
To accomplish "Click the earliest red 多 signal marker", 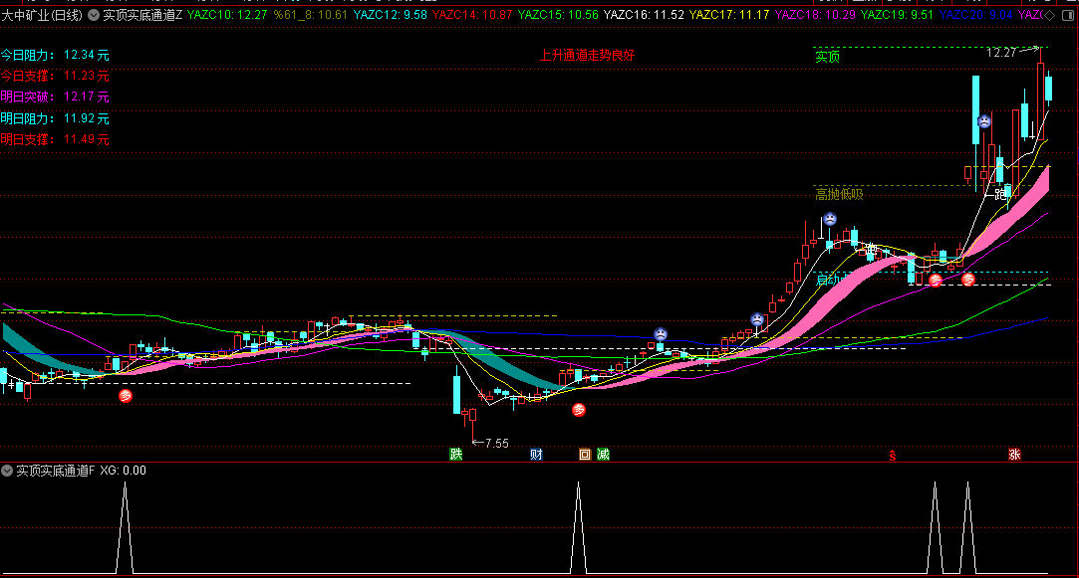I will click(126, 396).
